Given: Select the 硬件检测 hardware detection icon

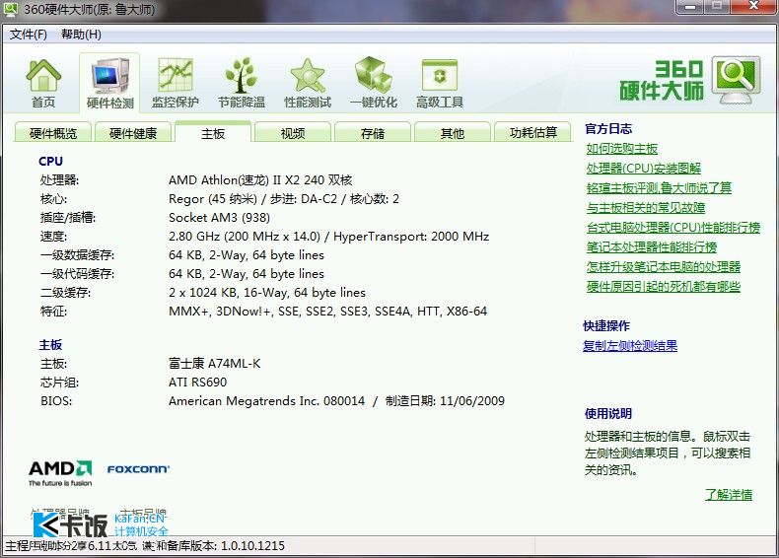Looking at the screenshot, I should coord(109,83).
